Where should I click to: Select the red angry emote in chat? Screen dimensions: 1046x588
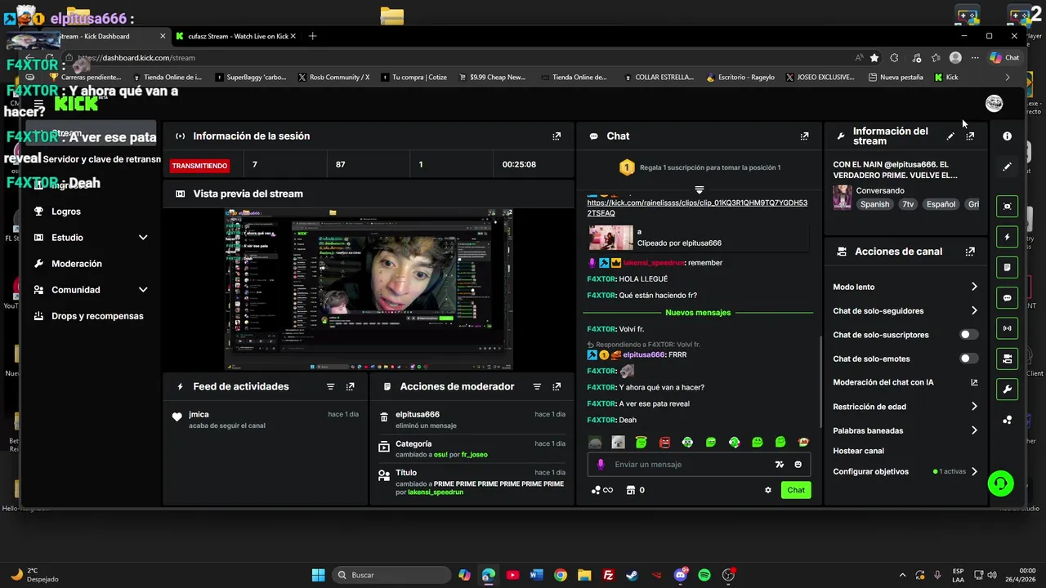(x=664, y=443)
